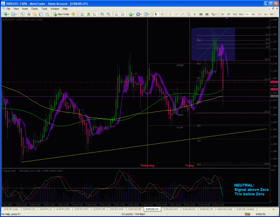Switch to the EURUSD,Weekly chart tab
Viewport: 280px width, 217px height.
(246, 209)
